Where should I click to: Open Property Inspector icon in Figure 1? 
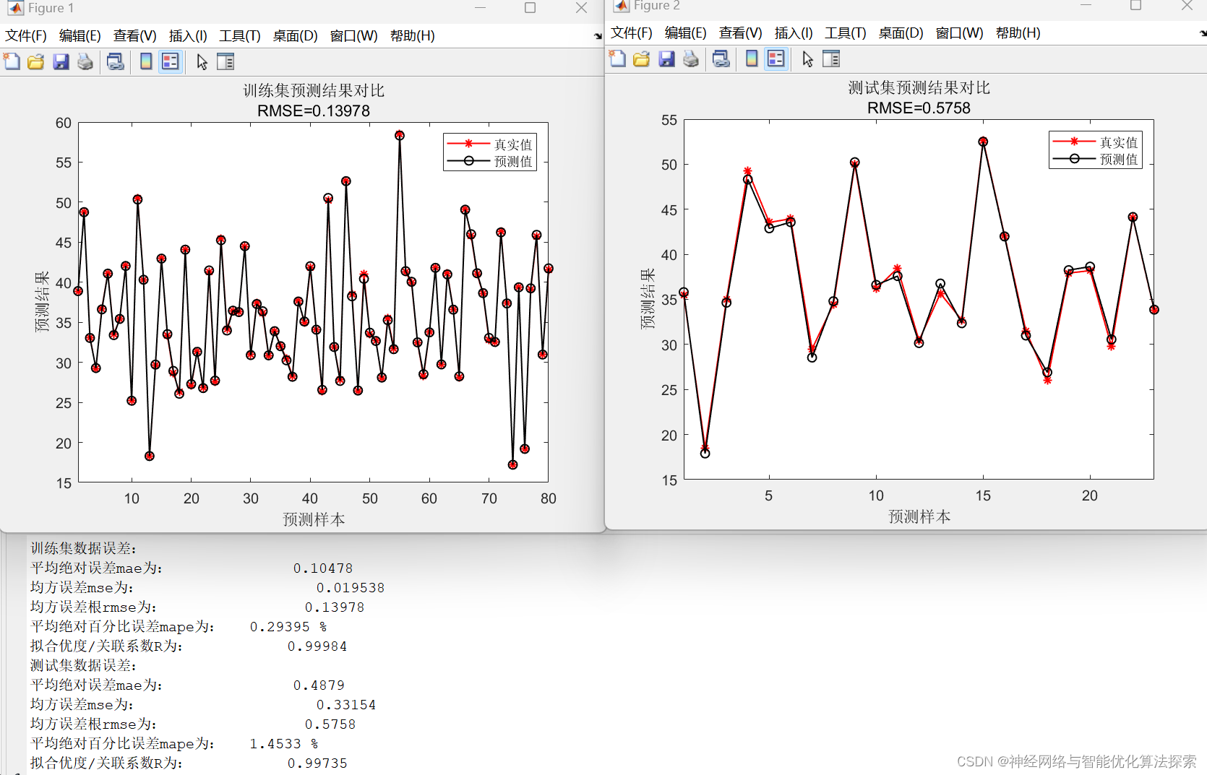pyautogui.click(x=225, y=61)
